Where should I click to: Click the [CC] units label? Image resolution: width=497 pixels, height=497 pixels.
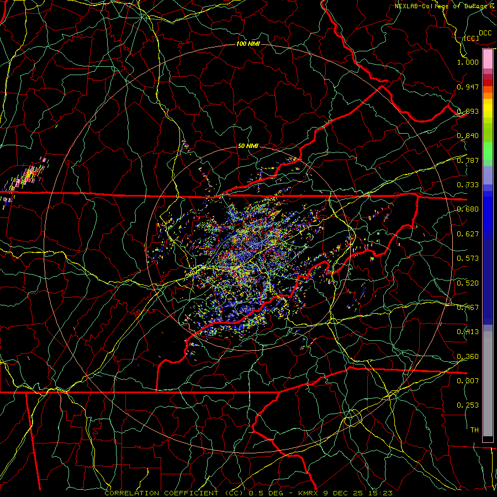[471, 38]
